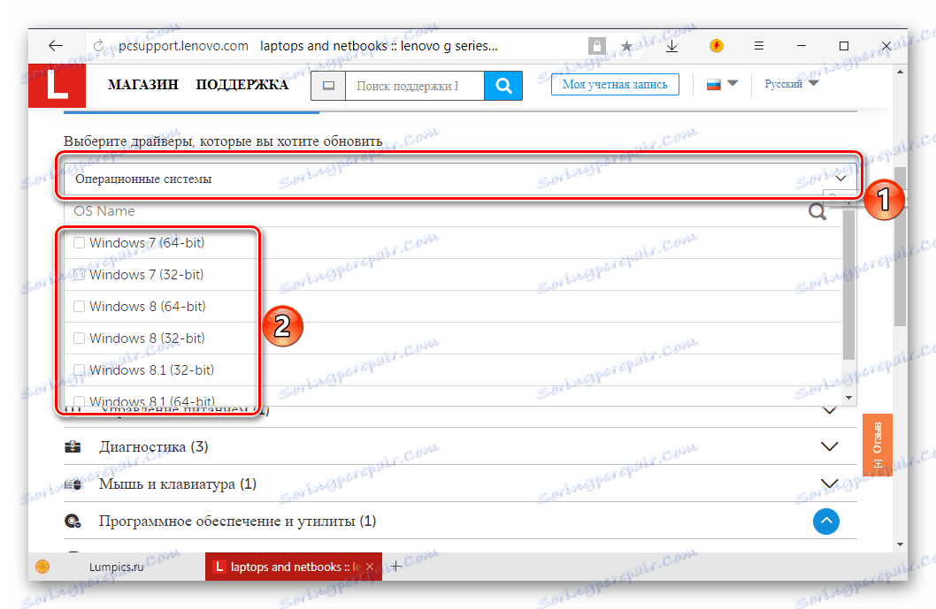Click the red Lenovo logo
This screenshot has width=936, height=609.
click(57, 86)
